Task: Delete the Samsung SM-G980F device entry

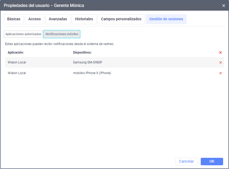Action: pos(220,62)
